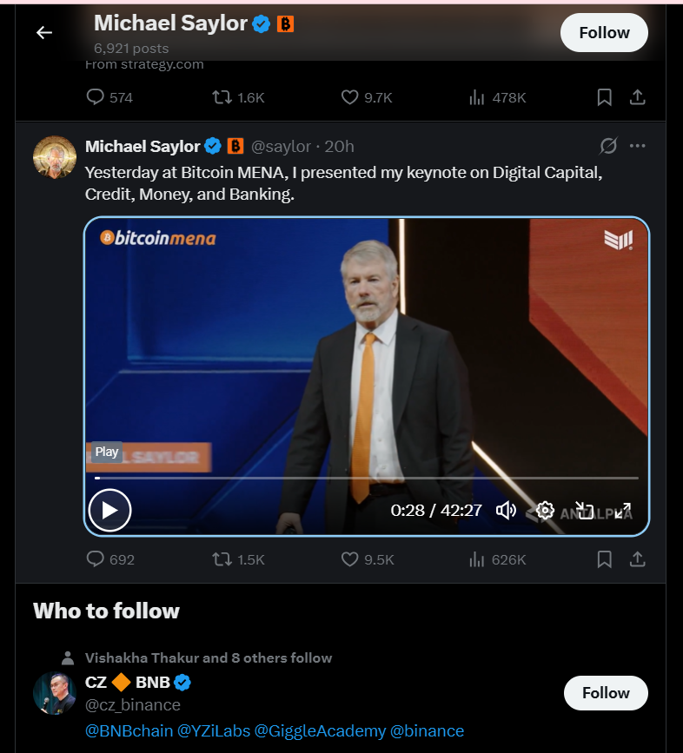Follow Michael Saylor from the header
683x753 pixels.
(604, 33)
